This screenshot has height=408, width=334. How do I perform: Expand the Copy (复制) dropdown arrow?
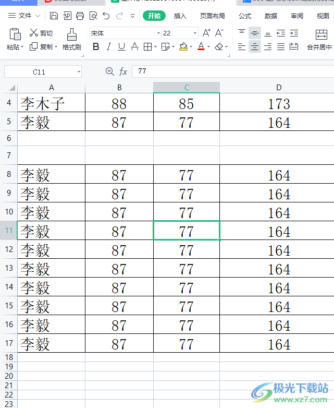click(56, 47)
